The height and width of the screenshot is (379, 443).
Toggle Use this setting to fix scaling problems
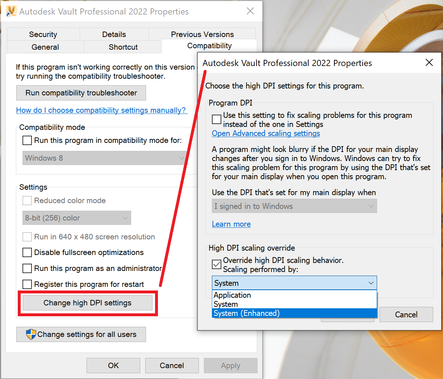(x=216, y=119)
